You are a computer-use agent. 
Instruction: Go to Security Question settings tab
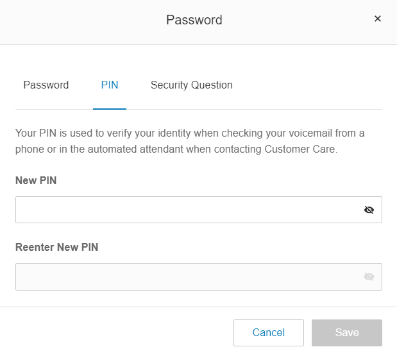point(191,85)
